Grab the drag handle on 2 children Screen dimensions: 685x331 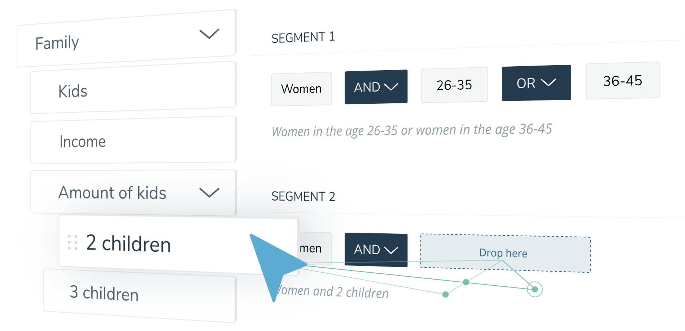tap(73, 242)
